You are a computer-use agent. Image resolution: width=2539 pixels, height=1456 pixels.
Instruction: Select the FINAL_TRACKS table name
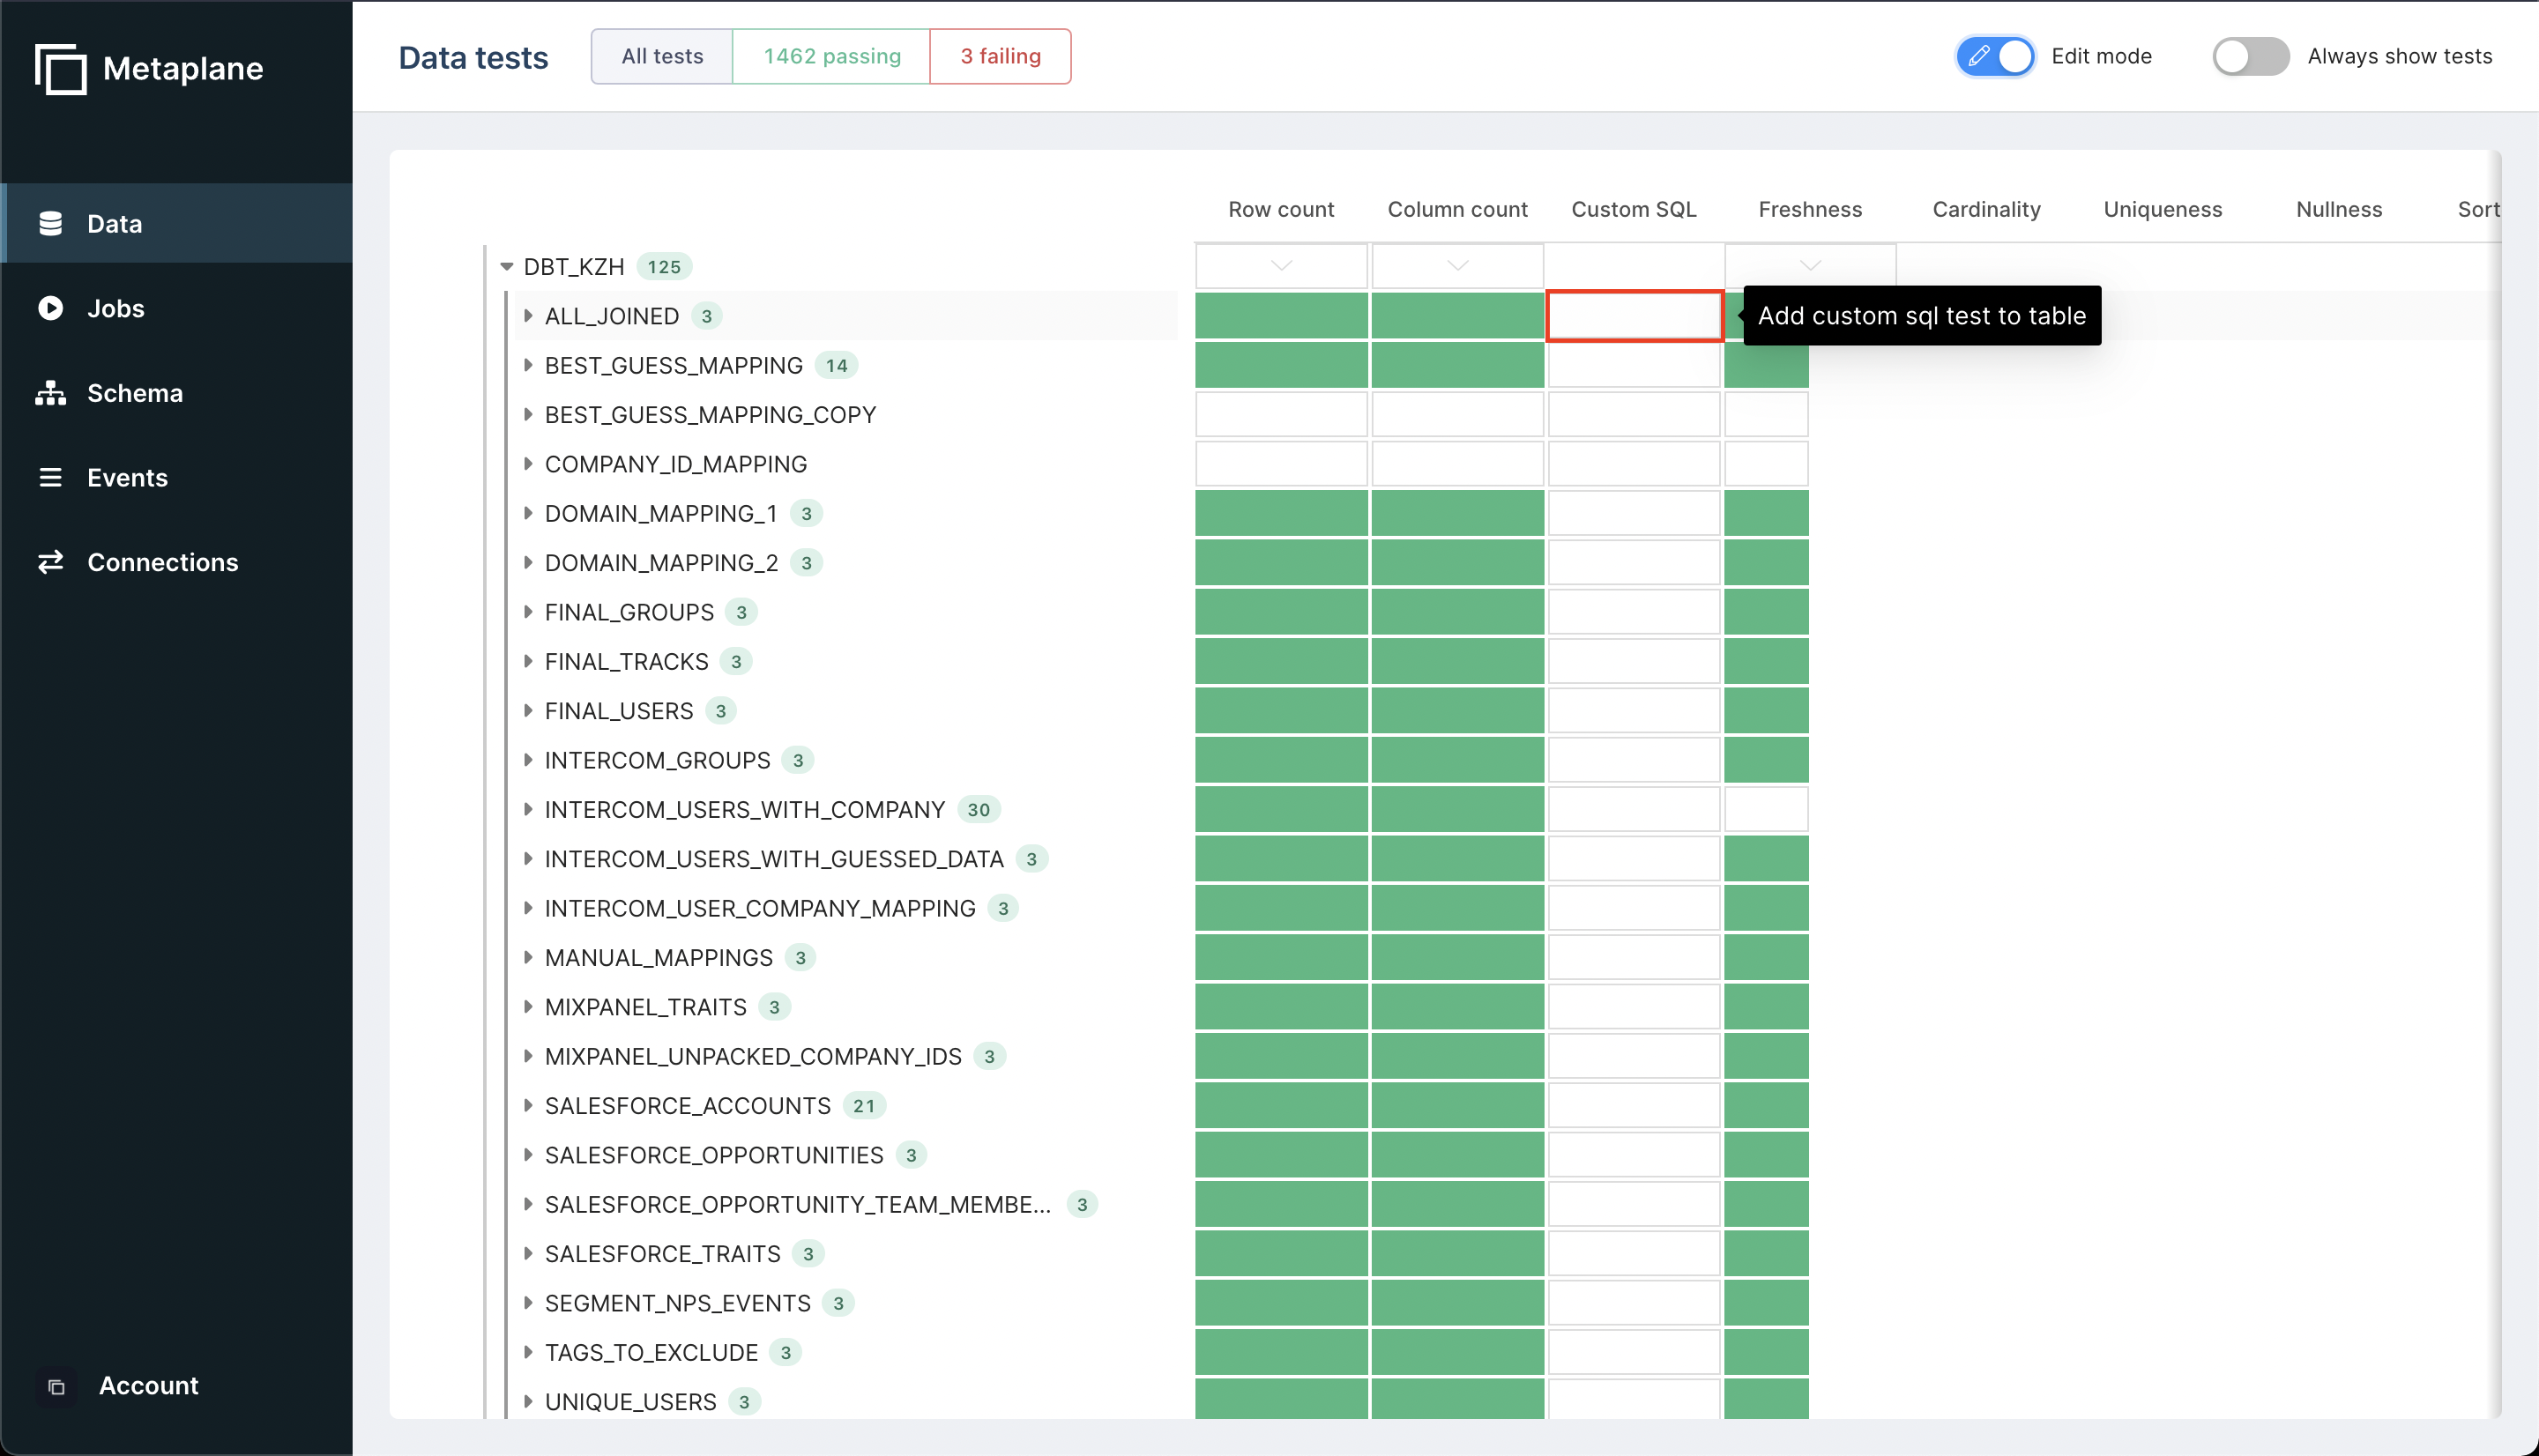click(x=626, y=661)
